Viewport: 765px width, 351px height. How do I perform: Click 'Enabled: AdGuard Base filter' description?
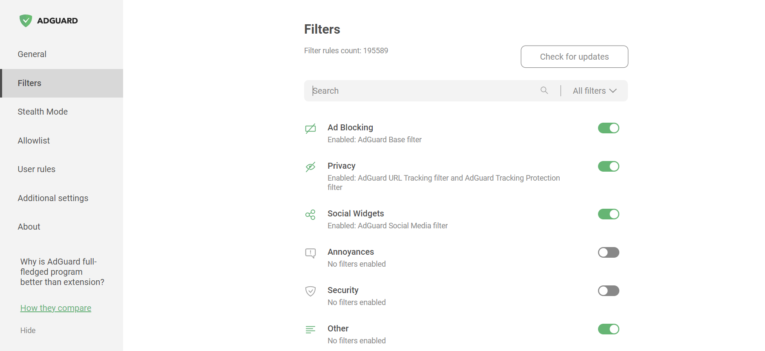point(374,140)
